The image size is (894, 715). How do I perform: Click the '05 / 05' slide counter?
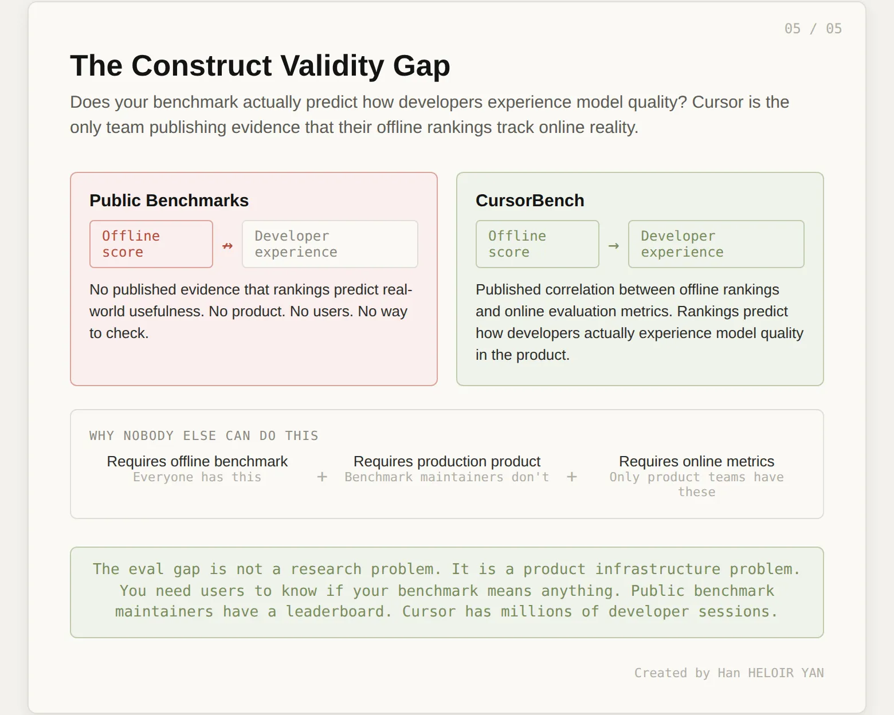tap(813, 29)
